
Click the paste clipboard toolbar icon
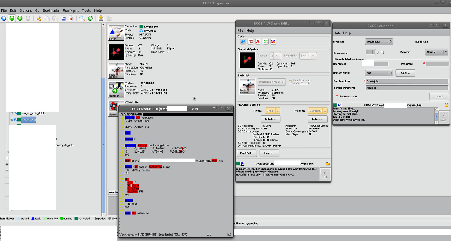(x=55, y=18)
